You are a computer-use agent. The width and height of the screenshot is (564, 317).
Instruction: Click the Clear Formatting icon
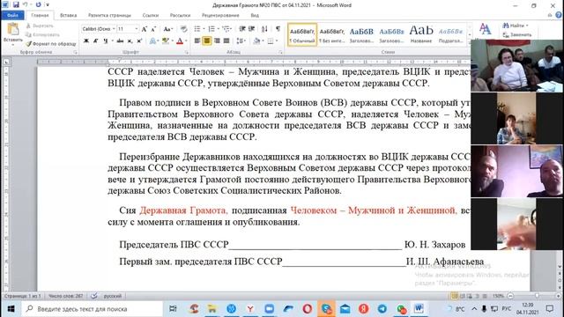coord(184,29)
